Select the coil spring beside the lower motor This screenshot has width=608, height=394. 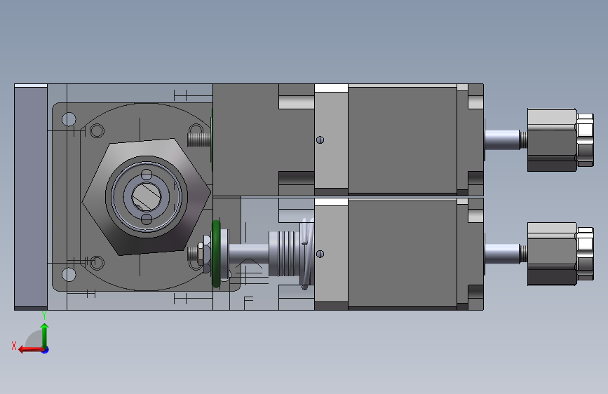click(307, 254)
